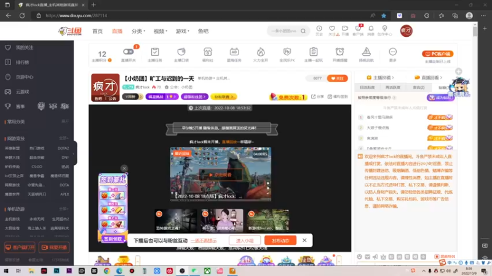
Task: Open Windows Start menu
Action: 6,271
